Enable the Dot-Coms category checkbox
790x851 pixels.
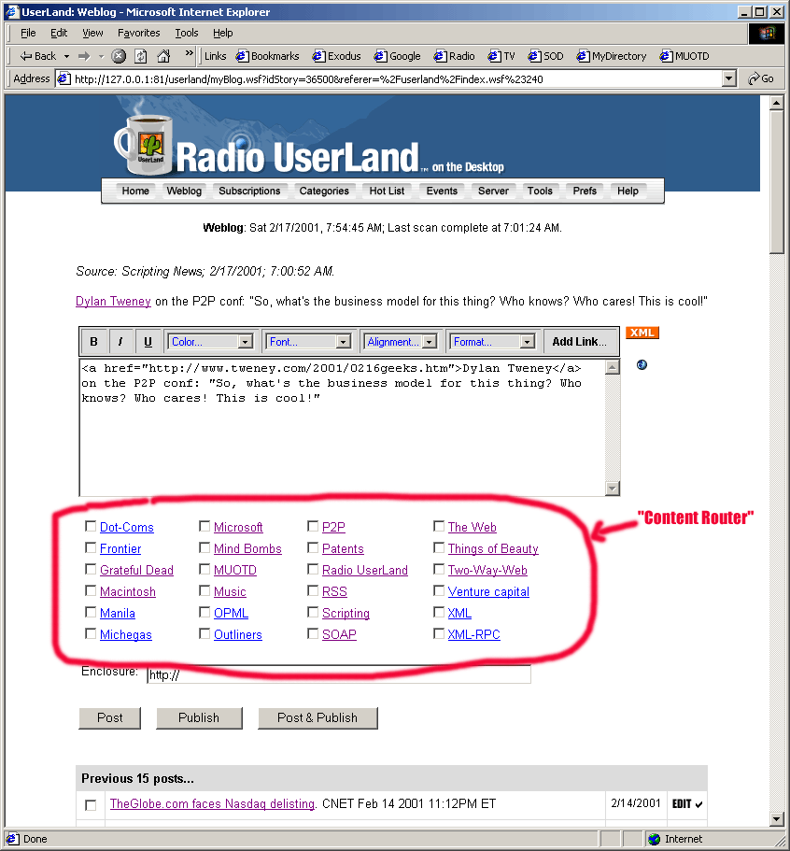(91, 527)
